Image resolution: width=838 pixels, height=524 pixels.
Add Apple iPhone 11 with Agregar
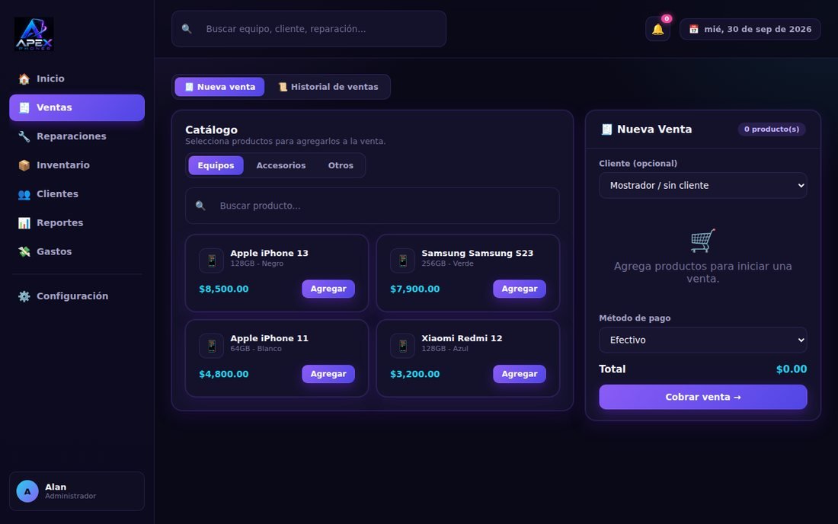pos(328,374)
